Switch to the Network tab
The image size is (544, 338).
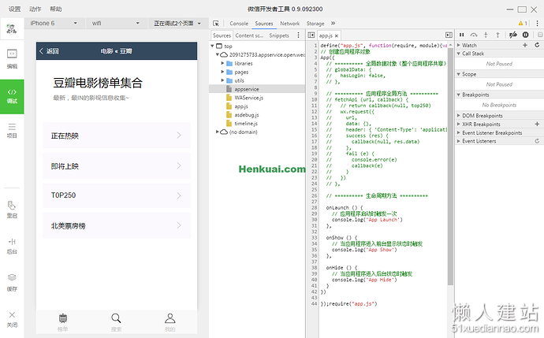(x=289, y=23)
